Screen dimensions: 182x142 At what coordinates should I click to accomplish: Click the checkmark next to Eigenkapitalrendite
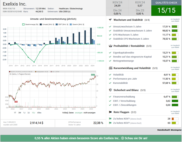110,53
